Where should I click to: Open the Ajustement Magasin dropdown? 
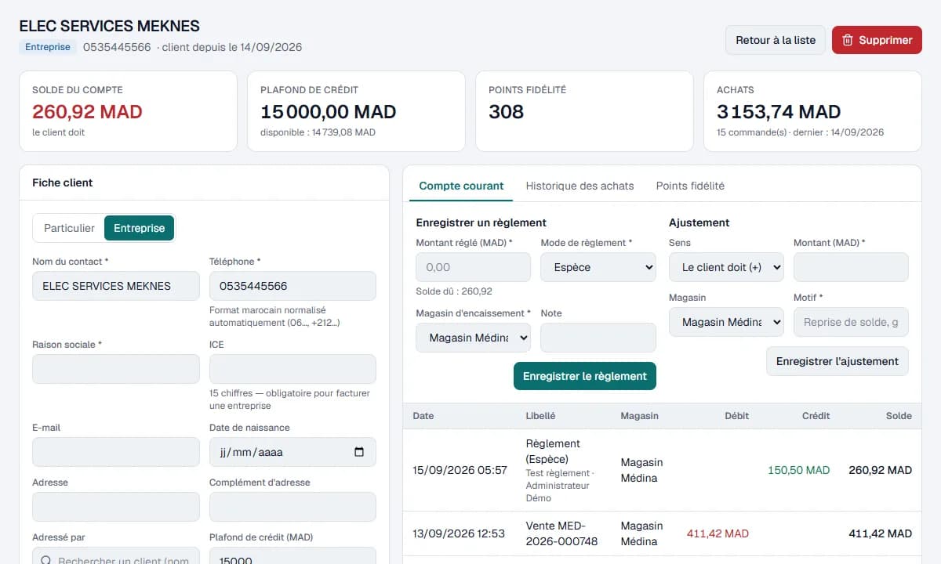(726, 322)
